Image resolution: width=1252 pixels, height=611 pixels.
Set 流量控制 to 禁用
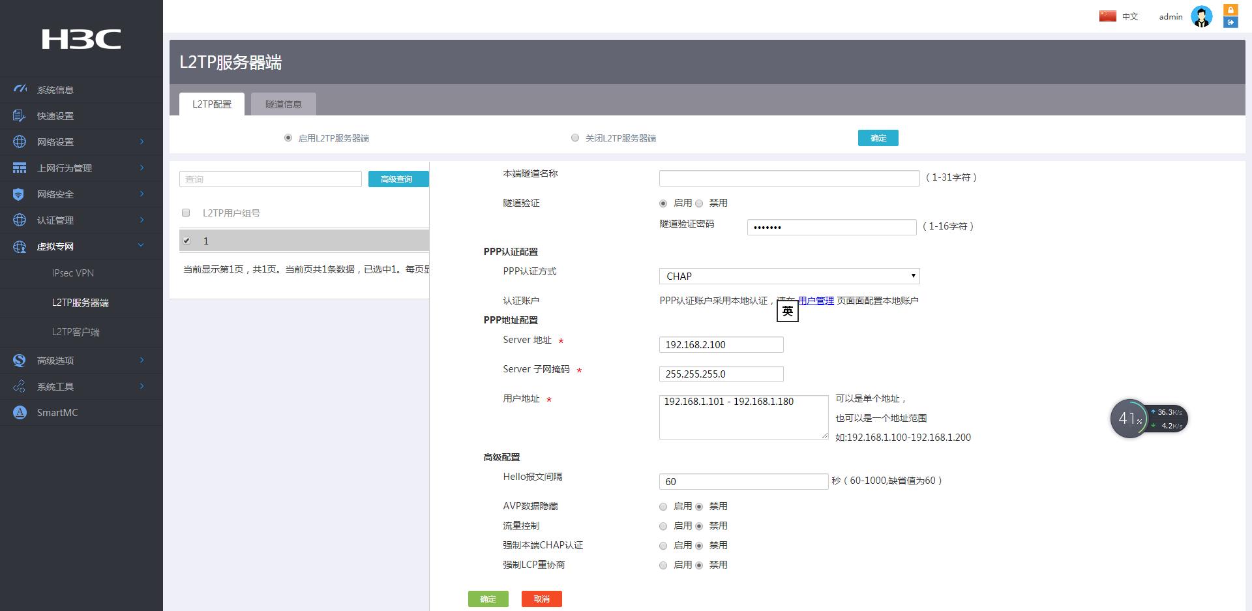coord(699,526)
